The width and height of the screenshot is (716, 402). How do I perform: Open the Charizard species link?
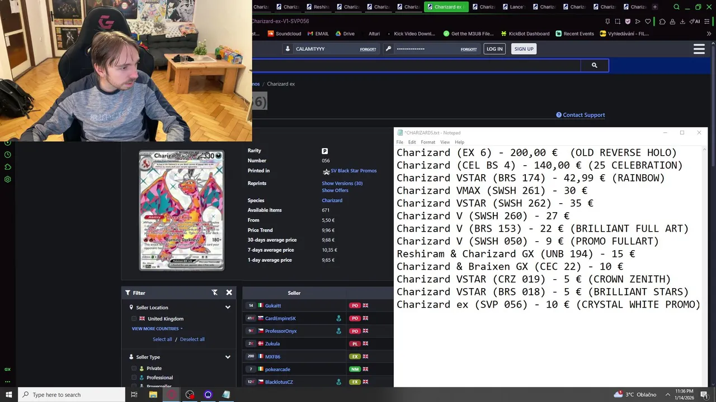click(332, 200)
